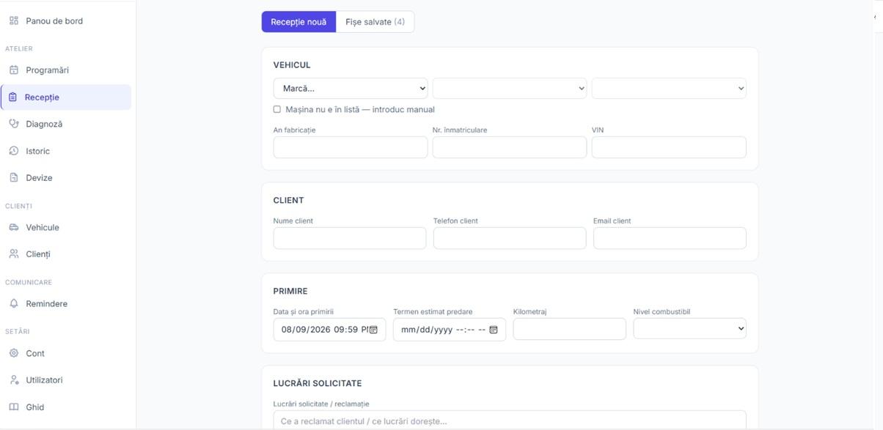This screenshot has height=430, width=883.
Task: Click the Telefon client input field
Action: [510, 238]
